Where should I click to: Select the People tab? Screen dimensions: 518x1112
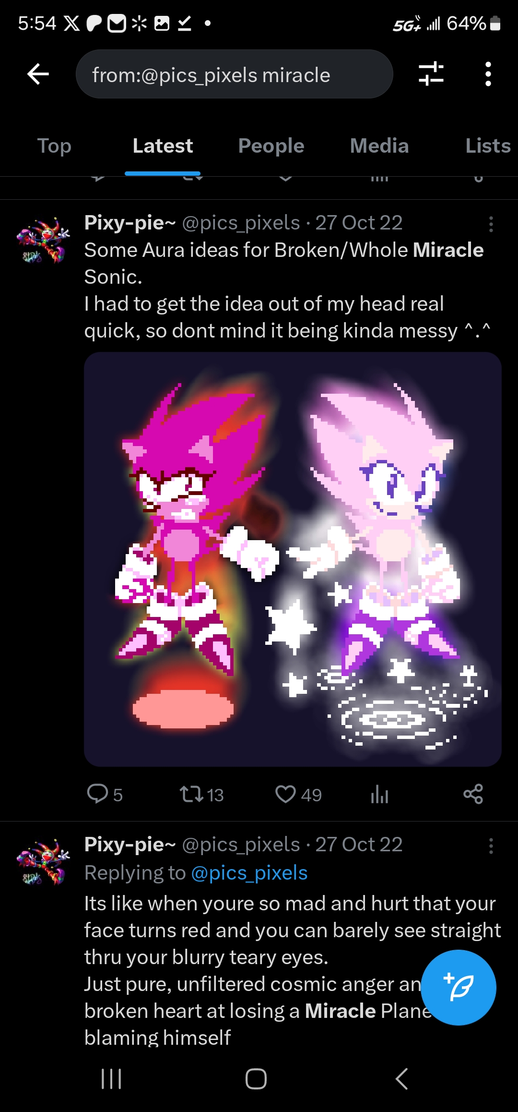point(271,146)
